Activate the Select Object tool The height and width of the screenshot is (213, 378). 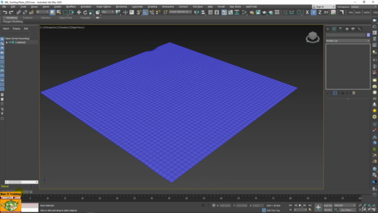[x=53, y=12]
